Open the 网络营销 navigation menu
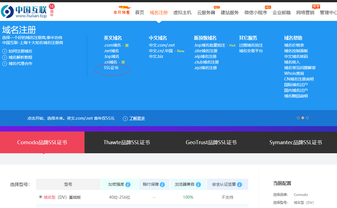 (x=305, y=12)
